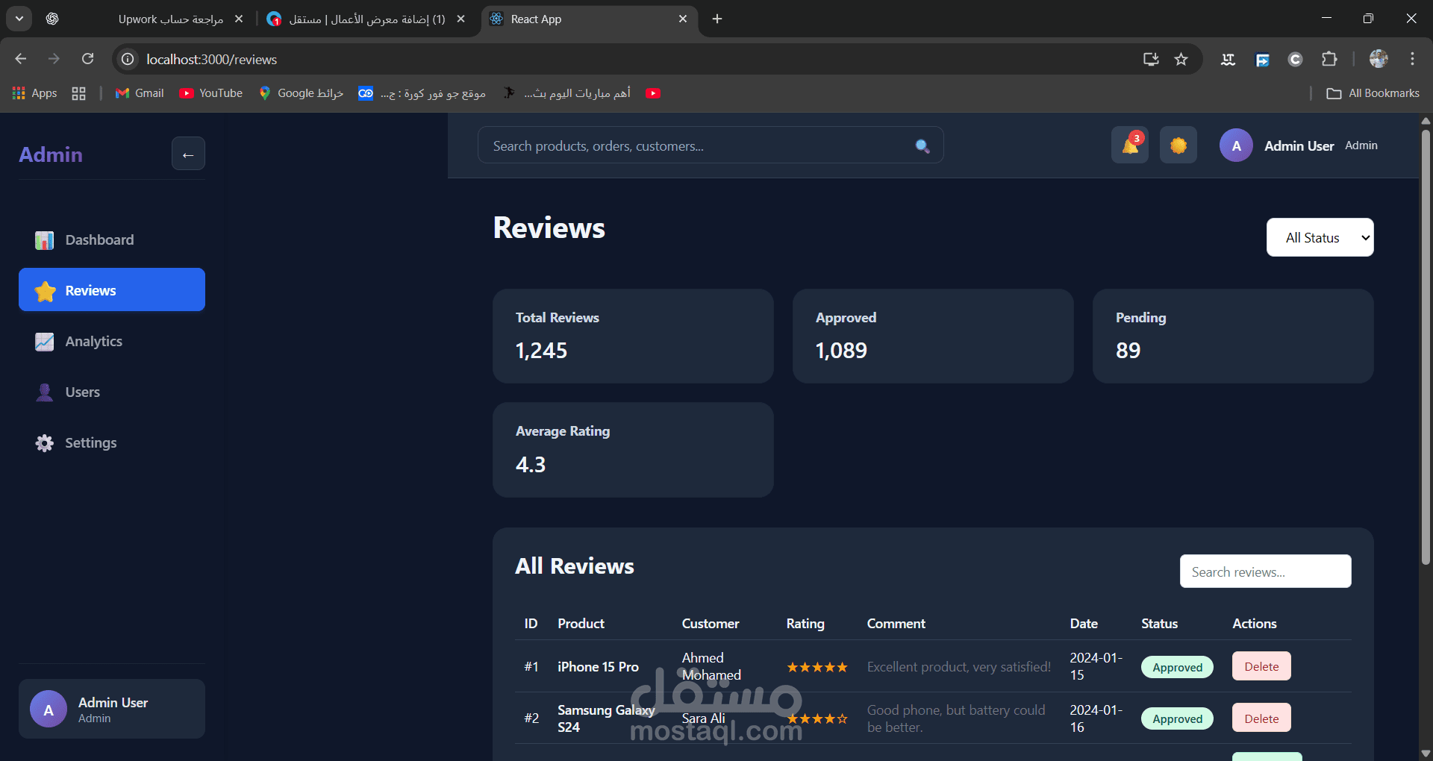The image size is (1433, 761).
Task: Open Chrome three-dot menu
Action: point(1412,59)
